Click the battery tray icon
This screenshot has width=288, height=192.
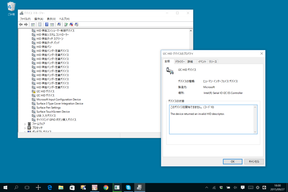pos(228,188)
